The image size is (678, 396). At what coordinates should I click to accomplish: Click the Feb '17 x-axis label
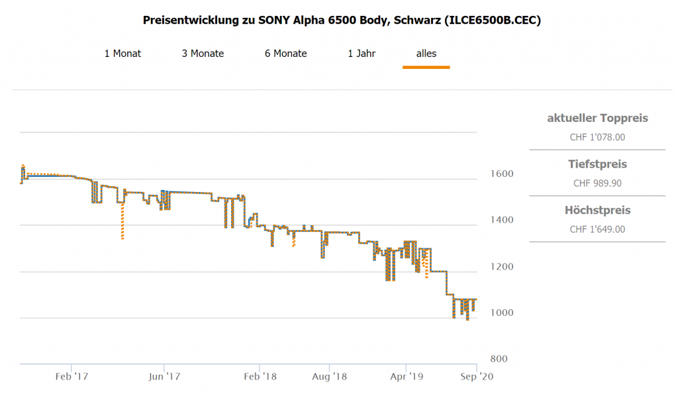coord(72,377)
